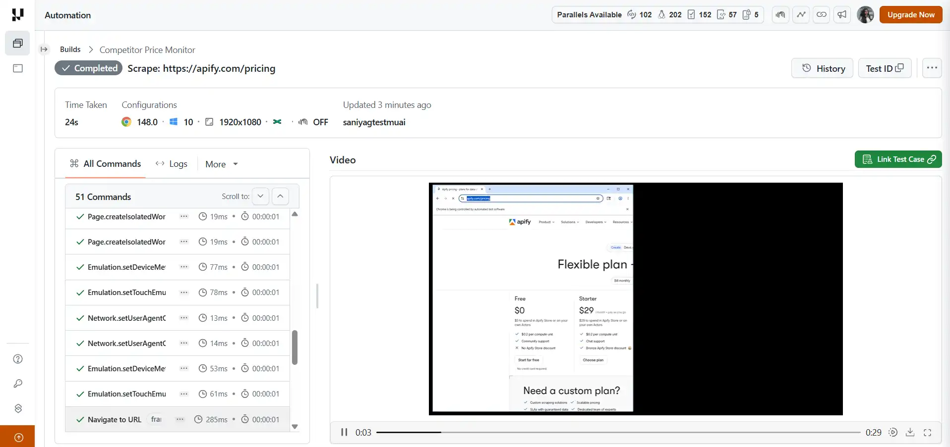
Task: Click the username saniyagtestmuai
Action: 374,122
